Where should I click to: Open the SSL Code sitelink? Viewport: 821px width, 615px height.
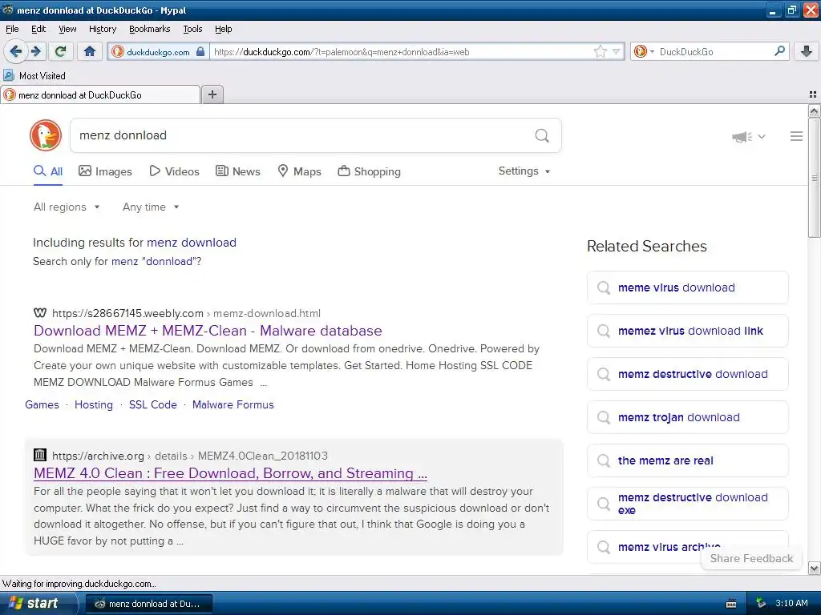pyautogui.click(x=153, y=404)
